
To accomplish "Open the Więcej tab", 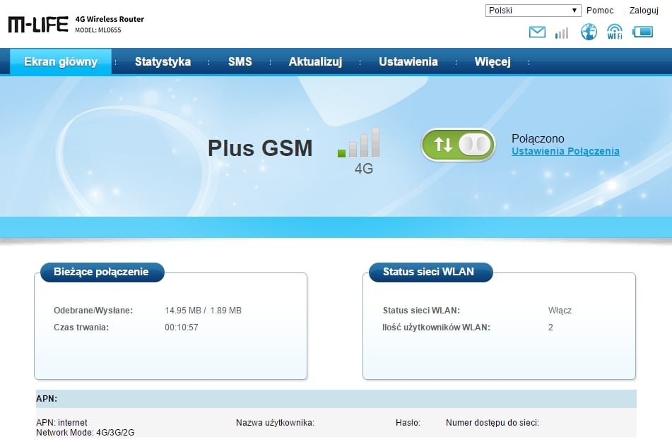I will pos(493,61).
